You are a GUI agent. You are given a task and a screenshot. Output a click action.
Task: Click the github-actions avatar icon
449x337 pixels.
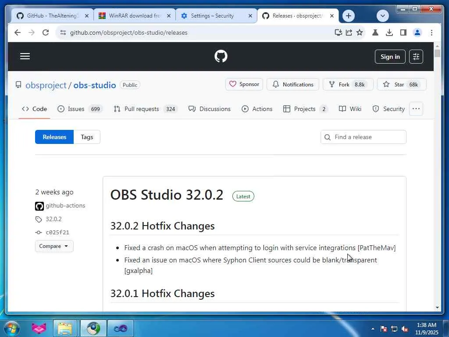tap(39, 206)
